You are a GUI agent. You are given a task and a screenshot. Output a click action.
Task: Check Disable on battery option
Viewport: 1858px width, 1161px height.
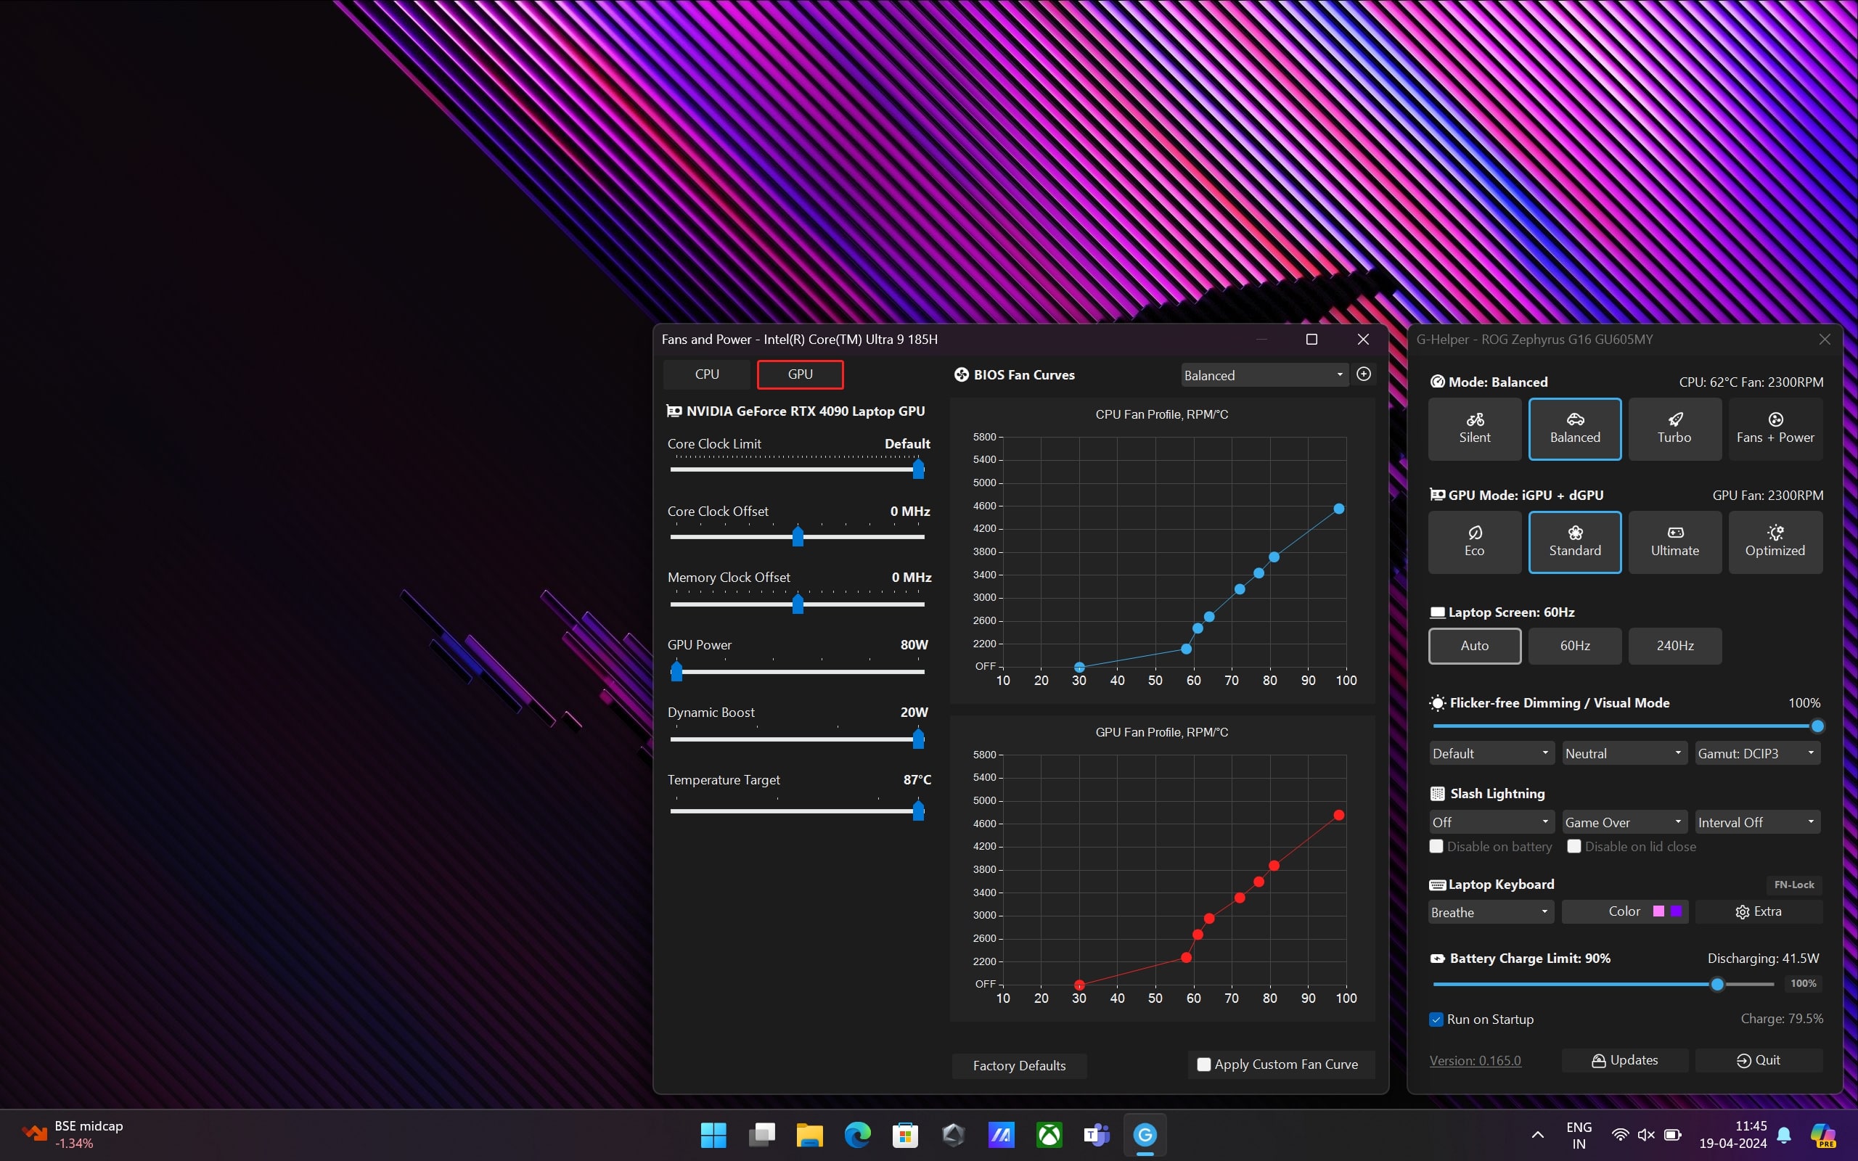1436,846
